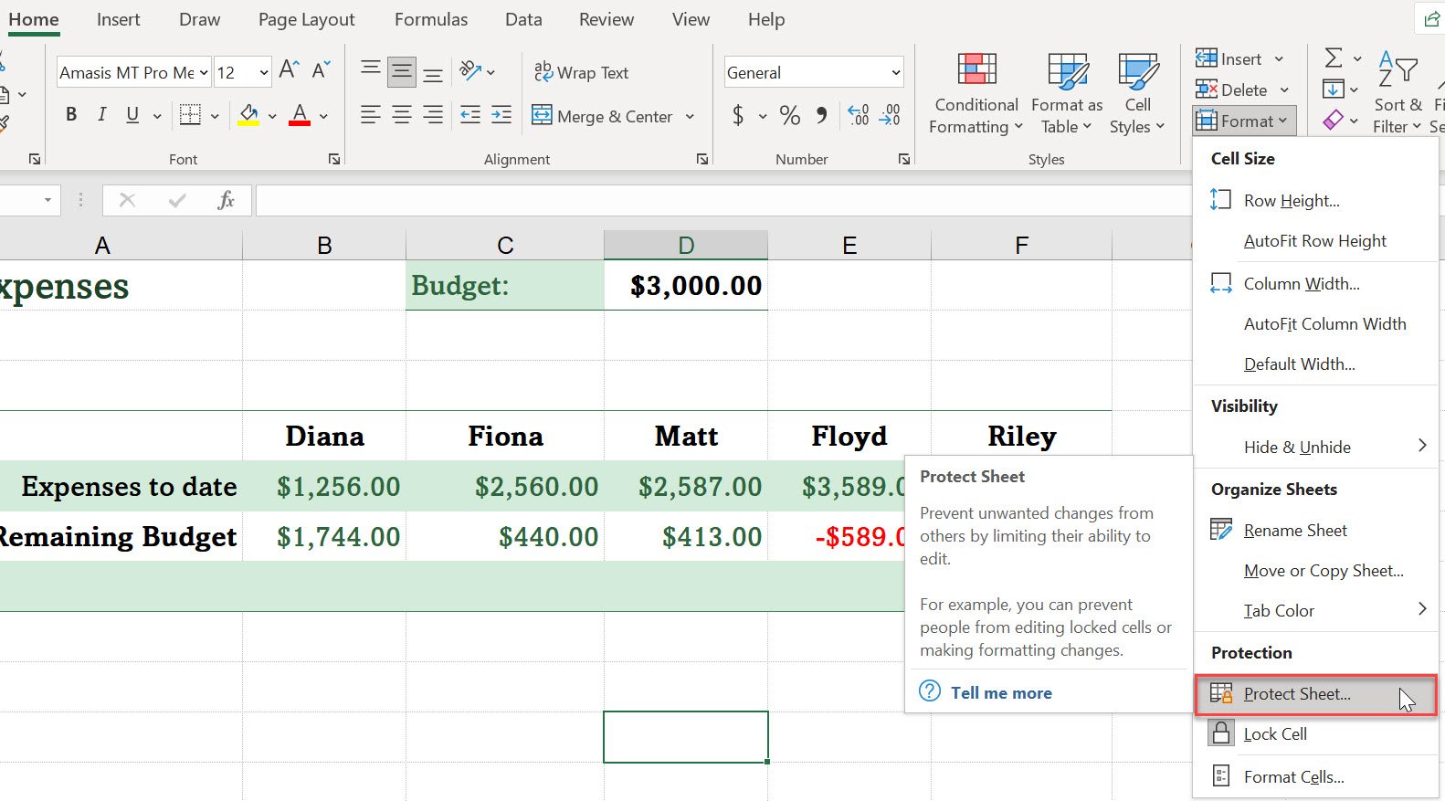Align text left
This screenshot has width=1445, height=801.
tap(370, 115)
